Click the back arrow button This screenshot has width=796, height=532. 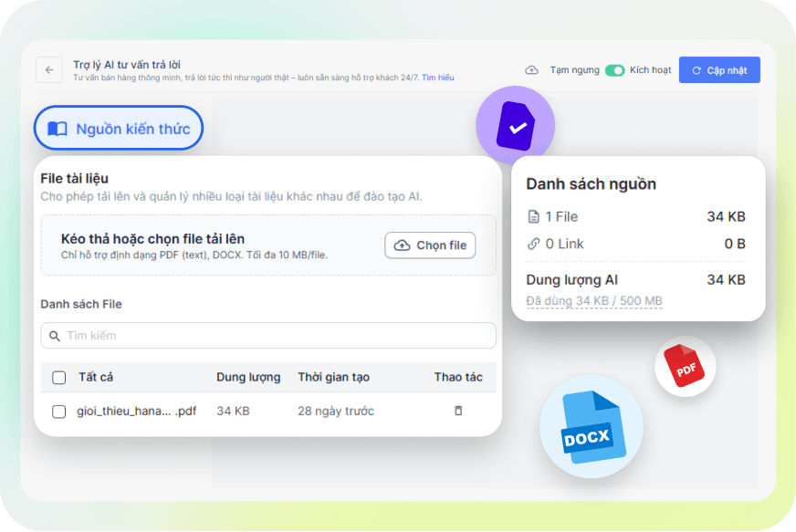coord(49,70)
